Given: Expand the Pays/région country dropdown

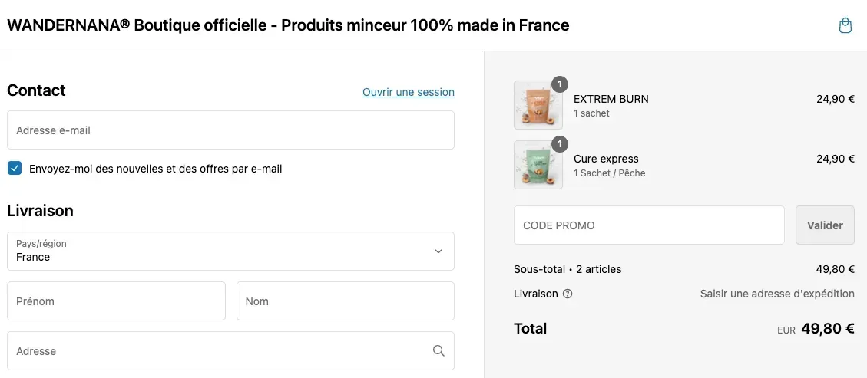Looking at the screenshot, I should [x=230, y=251].
